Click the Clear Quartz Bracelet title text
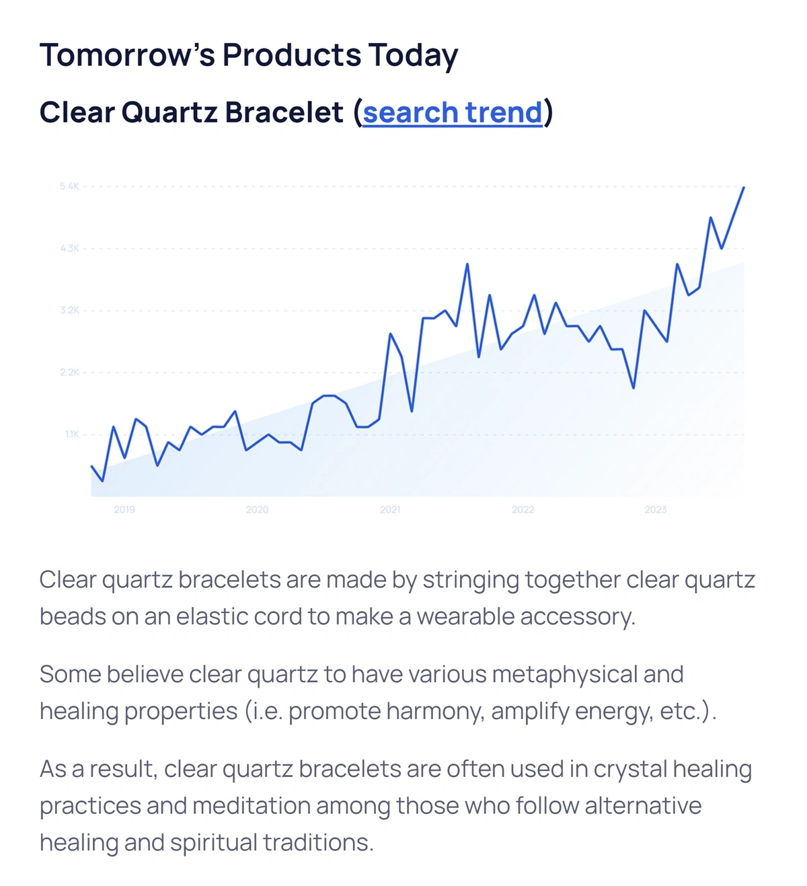This screenshot has height=886, width=807. [192, 112]
